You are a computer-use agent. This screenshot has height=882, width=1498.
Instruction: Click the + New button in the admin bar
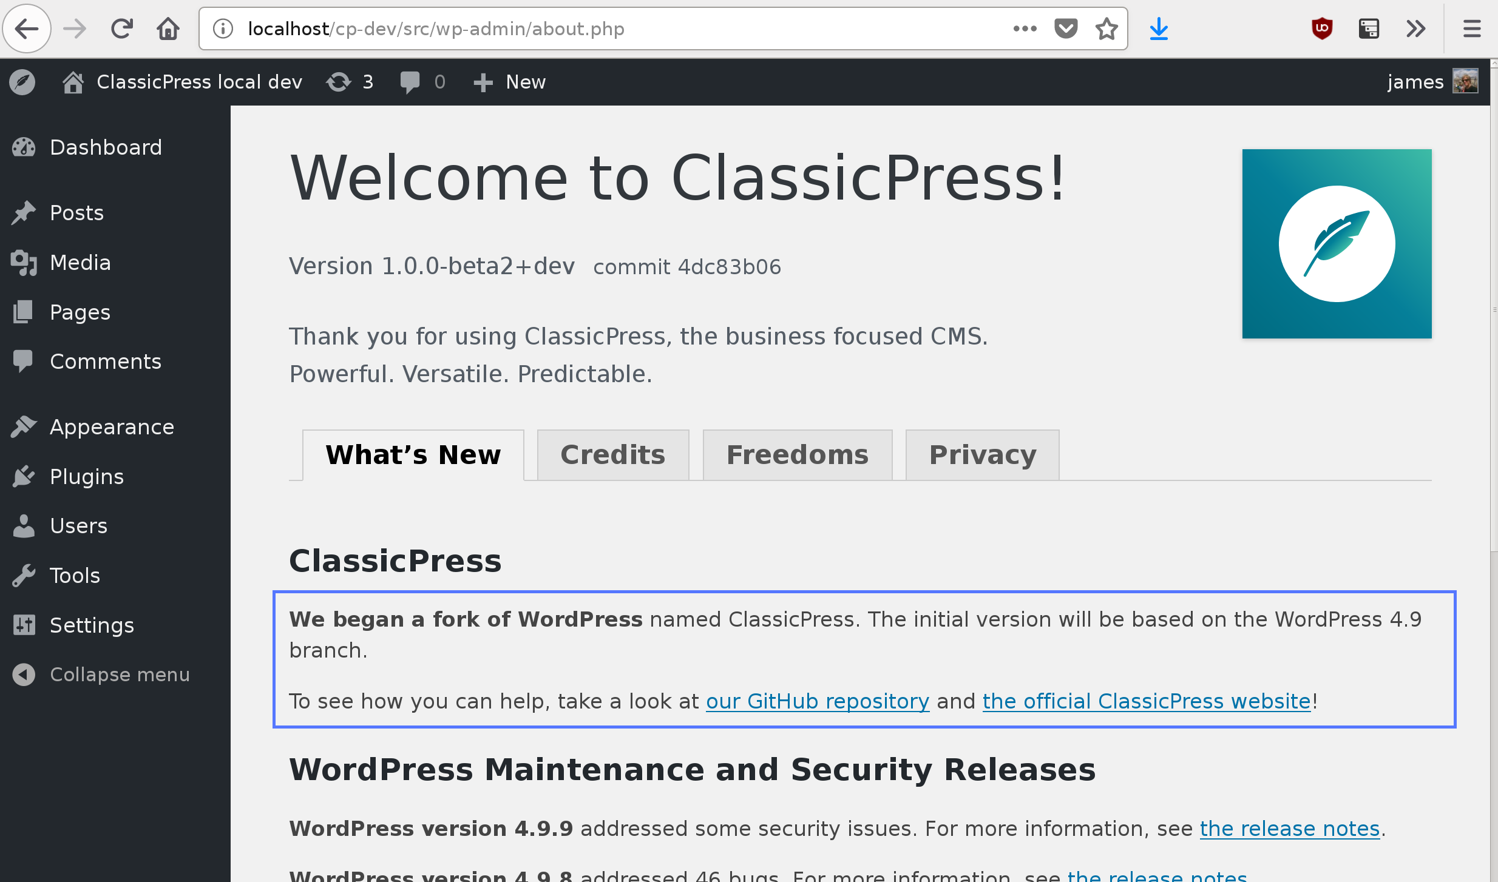coord(509,82)
